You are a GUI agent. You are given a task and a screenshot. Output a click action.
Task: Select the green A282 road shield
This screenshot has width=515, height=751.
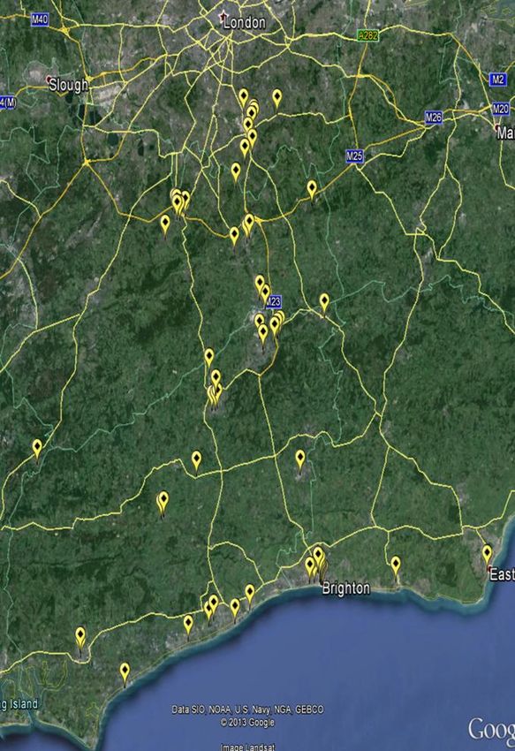pyautogui.click(x=367, y=35)
